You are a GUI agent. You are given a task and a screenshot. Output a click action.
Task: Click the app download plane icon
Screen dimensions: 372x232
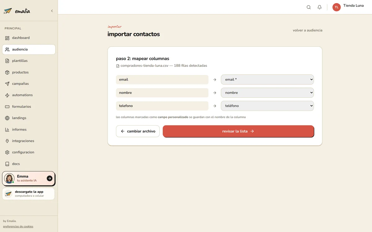(x=8, y=194)
